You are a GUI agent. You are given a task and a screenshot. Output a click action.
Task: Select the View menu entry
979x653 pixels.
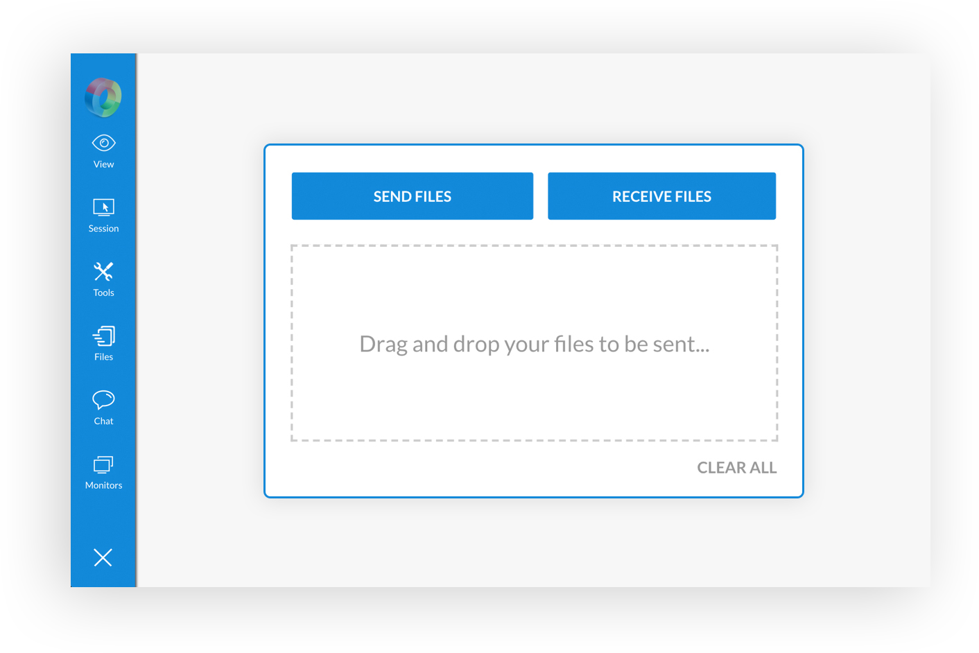[103, 164]
